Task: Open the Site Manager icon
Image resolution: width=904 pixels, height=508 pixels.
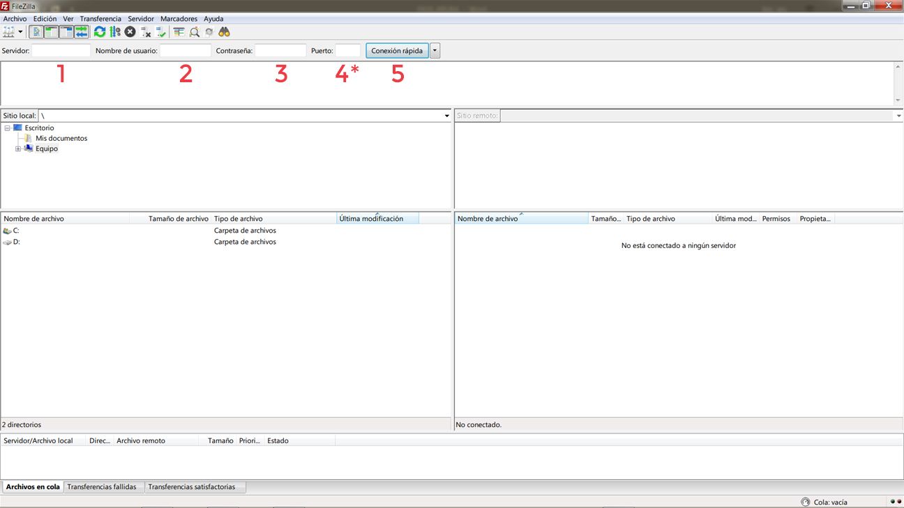Action: (8, 32)
